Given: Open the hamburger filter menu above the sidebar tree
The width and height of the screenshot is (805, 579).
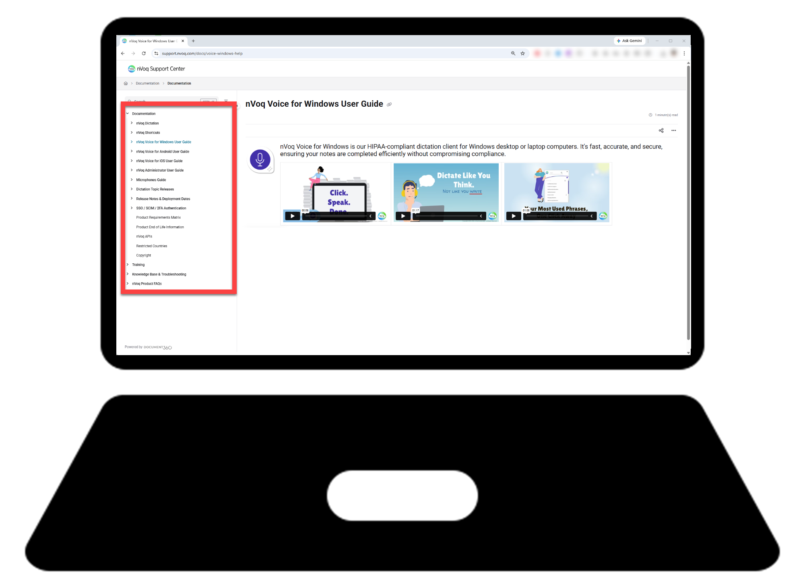Looking at the screenshot, I should pos(226,101).
